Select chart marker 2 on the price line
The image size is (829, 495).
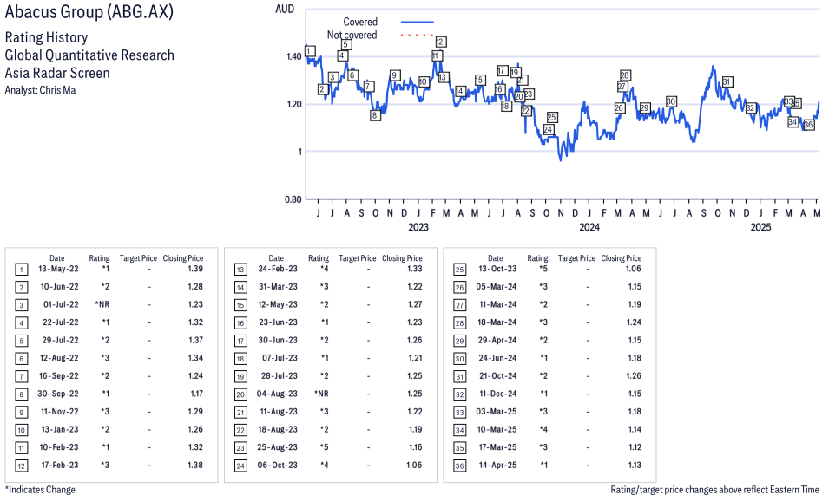pyautogui.click(x=322, y=89)
